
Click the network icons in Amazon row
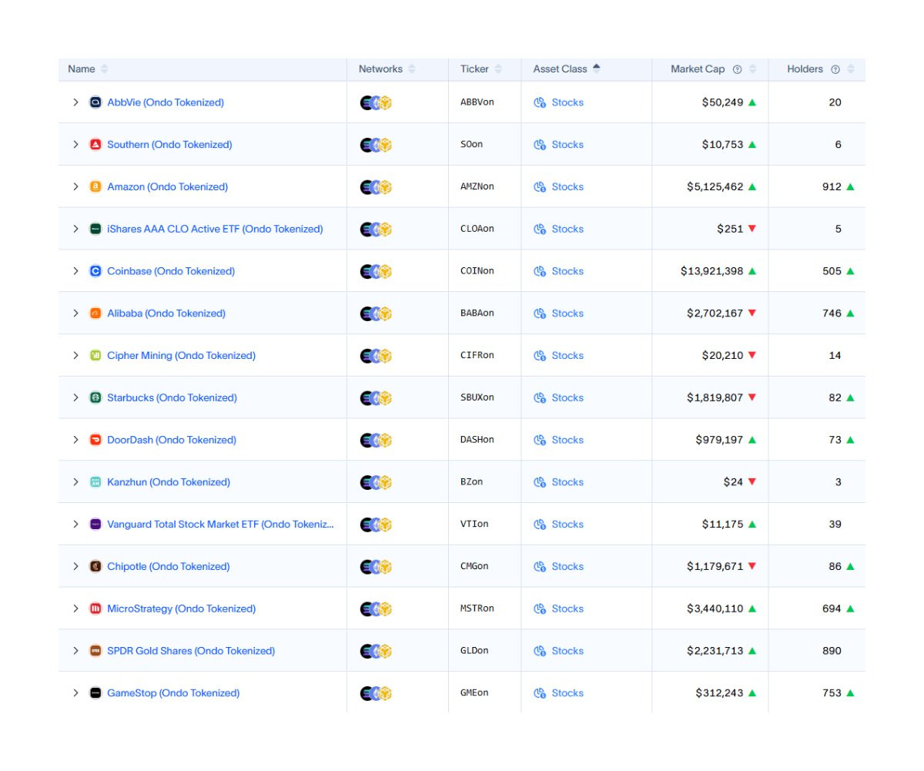pos(376,186)
